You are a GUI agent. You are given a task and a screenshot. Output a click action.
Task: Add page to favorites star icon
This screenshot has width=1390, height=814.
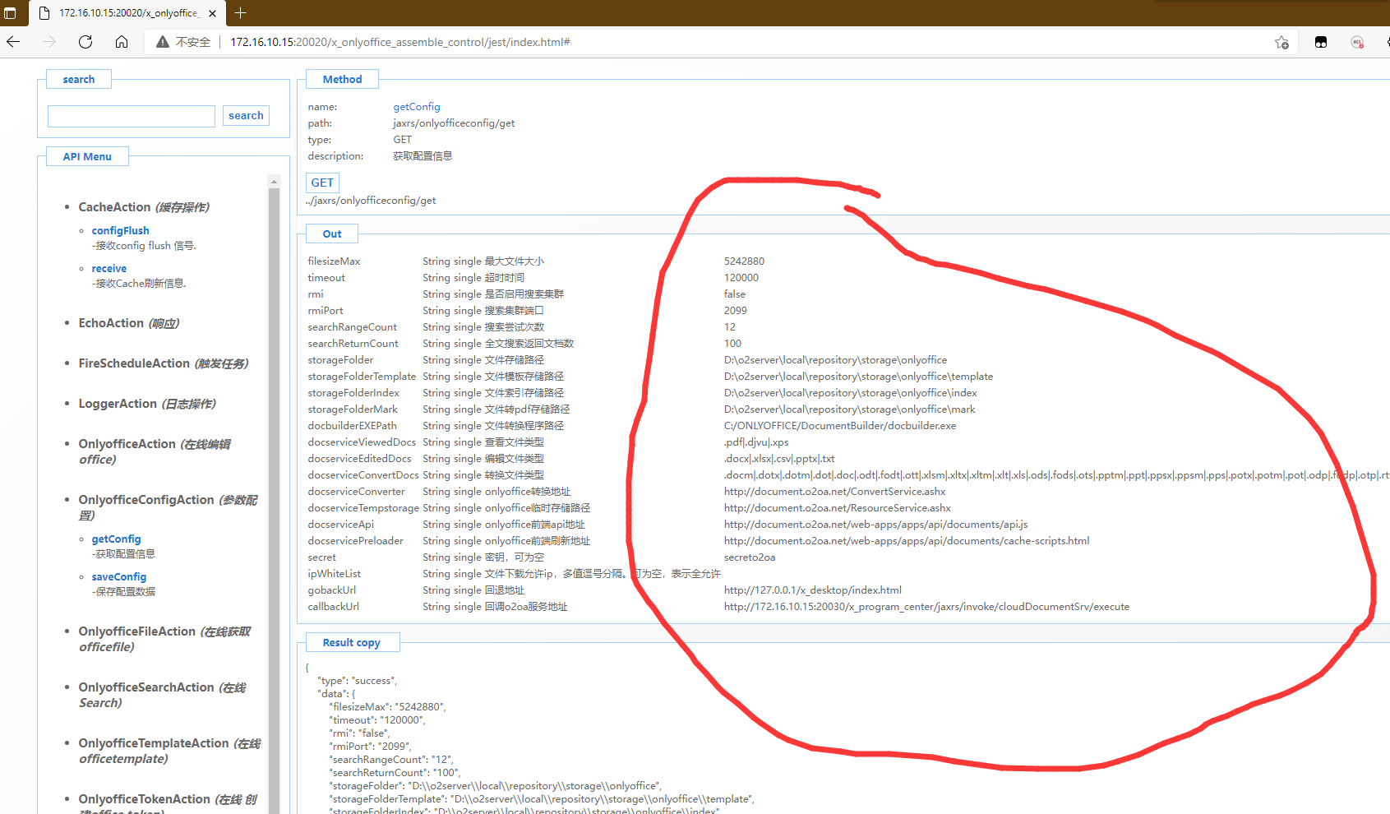(1281, 42)
